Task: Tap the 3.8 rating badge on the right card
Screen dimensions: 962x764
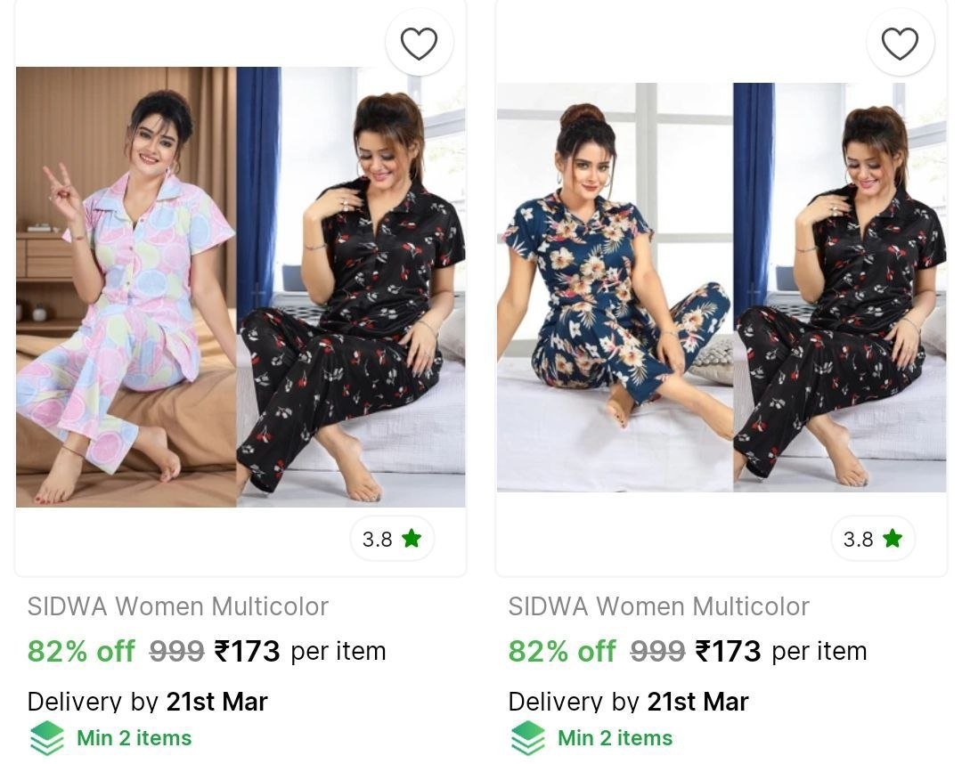Action: [x=873, y=538]
